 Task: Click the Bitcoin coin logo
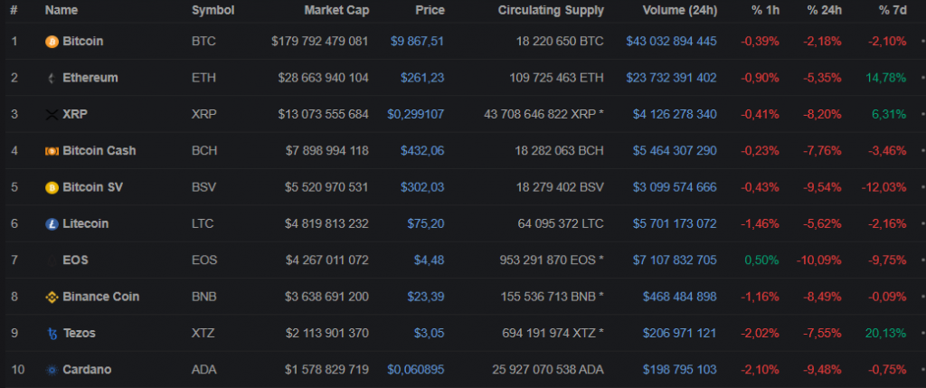tap(52, 42)
